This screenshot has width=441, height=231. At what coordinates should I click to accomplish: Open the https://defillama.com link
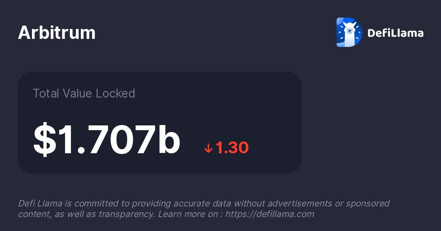[x=270, y=214]
